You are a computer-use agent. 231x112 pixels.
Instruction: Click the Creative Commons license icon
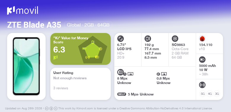click(x=47, y=108)
